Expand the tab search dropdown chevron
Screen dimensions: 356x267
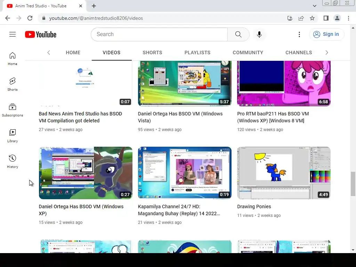click(x=314, y=6)
